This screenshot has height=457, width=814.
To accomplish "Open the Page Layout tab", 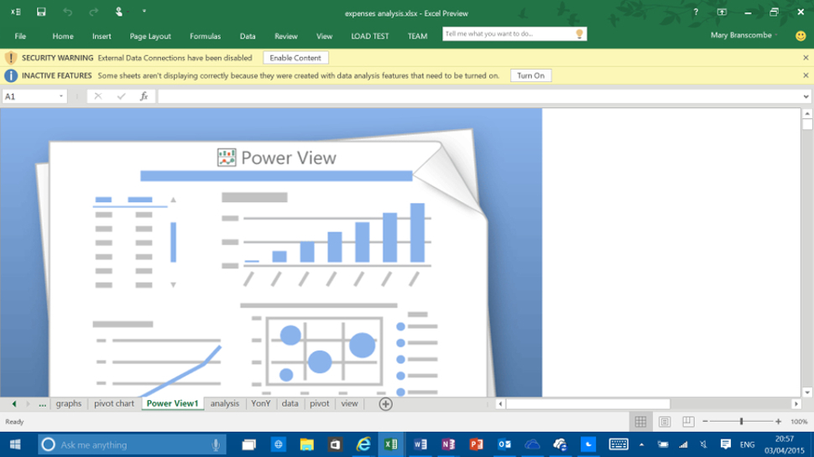I will click(150, 36).
